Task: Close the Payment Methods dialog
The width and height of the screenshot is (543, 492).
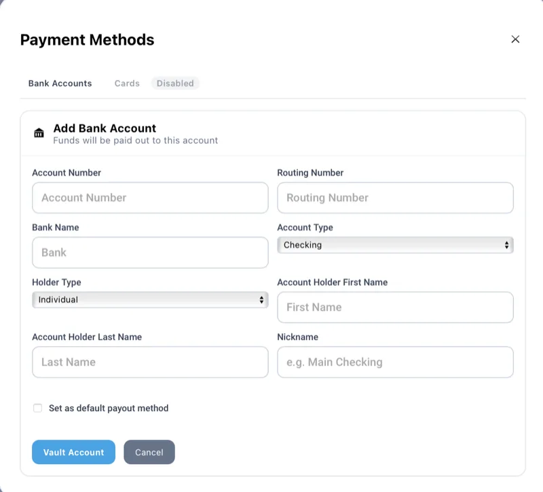Action: point(516,39)
